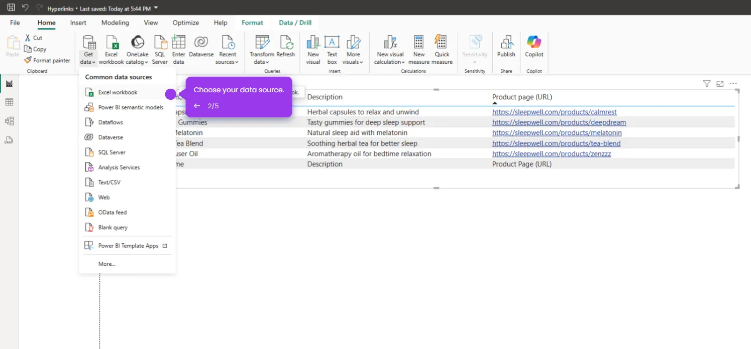Click the Quick measure icon

click(442, 50)
